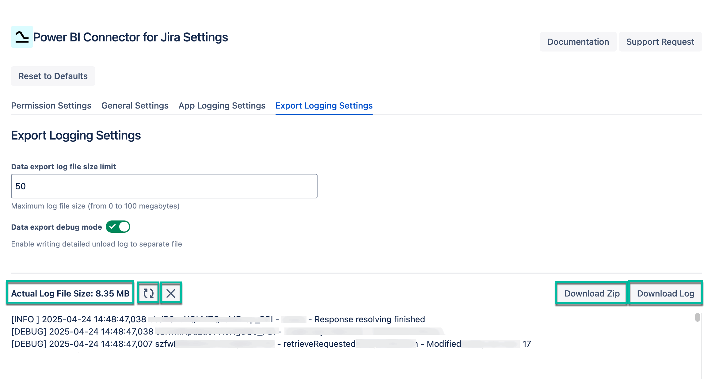Click the Data export debug mode label
The image size is (708, 379).
point(56,227)
